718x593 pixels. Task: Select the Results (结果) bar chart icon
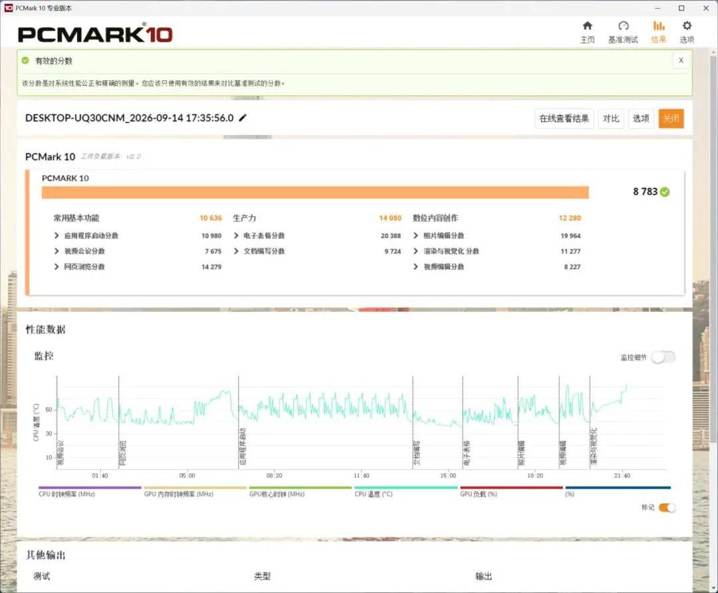658,26
